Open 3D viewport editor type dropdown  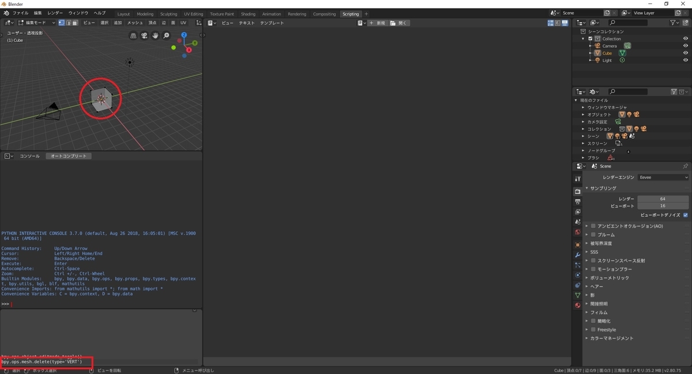pos(9,23)
